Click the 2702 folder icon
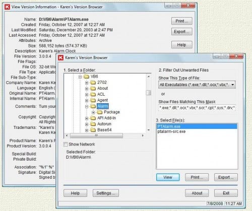252x211 pixels. (93, 83)
